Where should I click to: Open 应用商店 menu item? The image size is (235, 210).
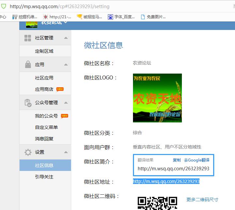44,89
